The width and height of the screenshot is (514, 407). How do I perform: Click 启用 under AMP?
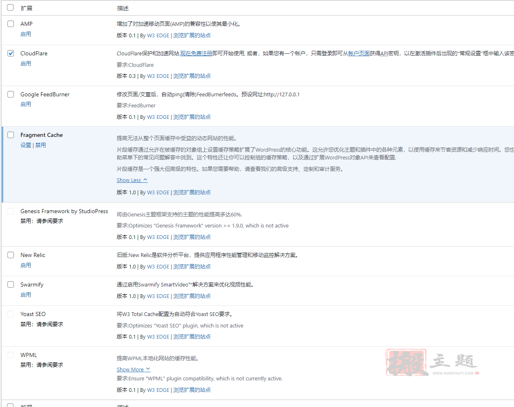26,34
